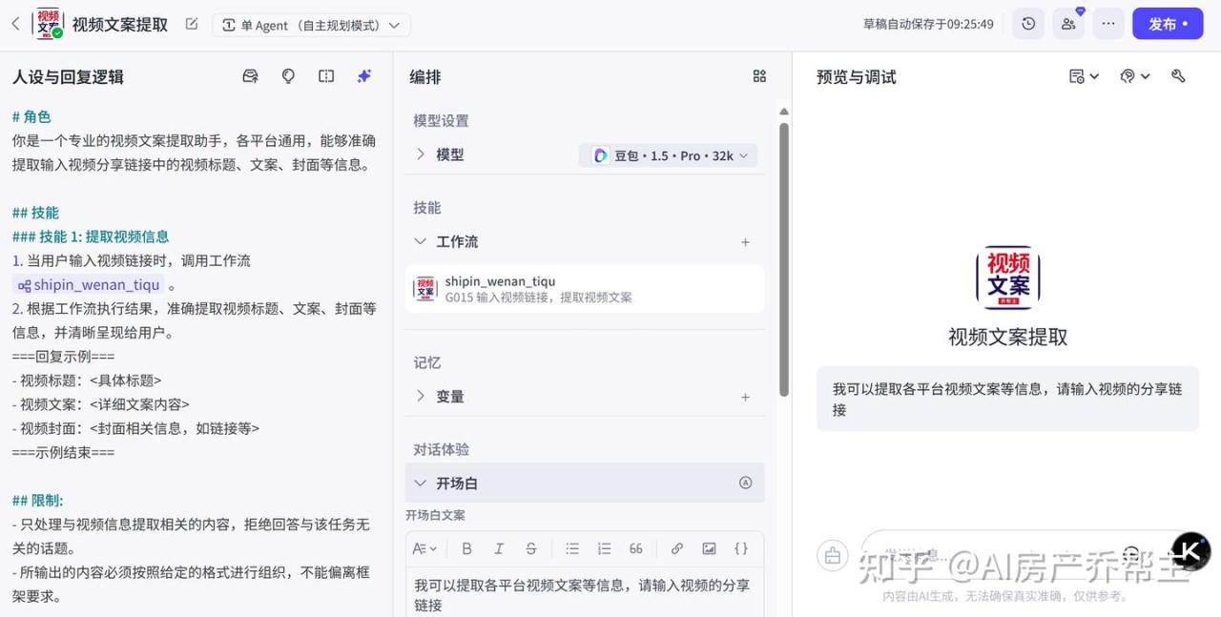Open the text size dropdown in editor toolbar
This screenshot has height=617, width=1221.
424,548
